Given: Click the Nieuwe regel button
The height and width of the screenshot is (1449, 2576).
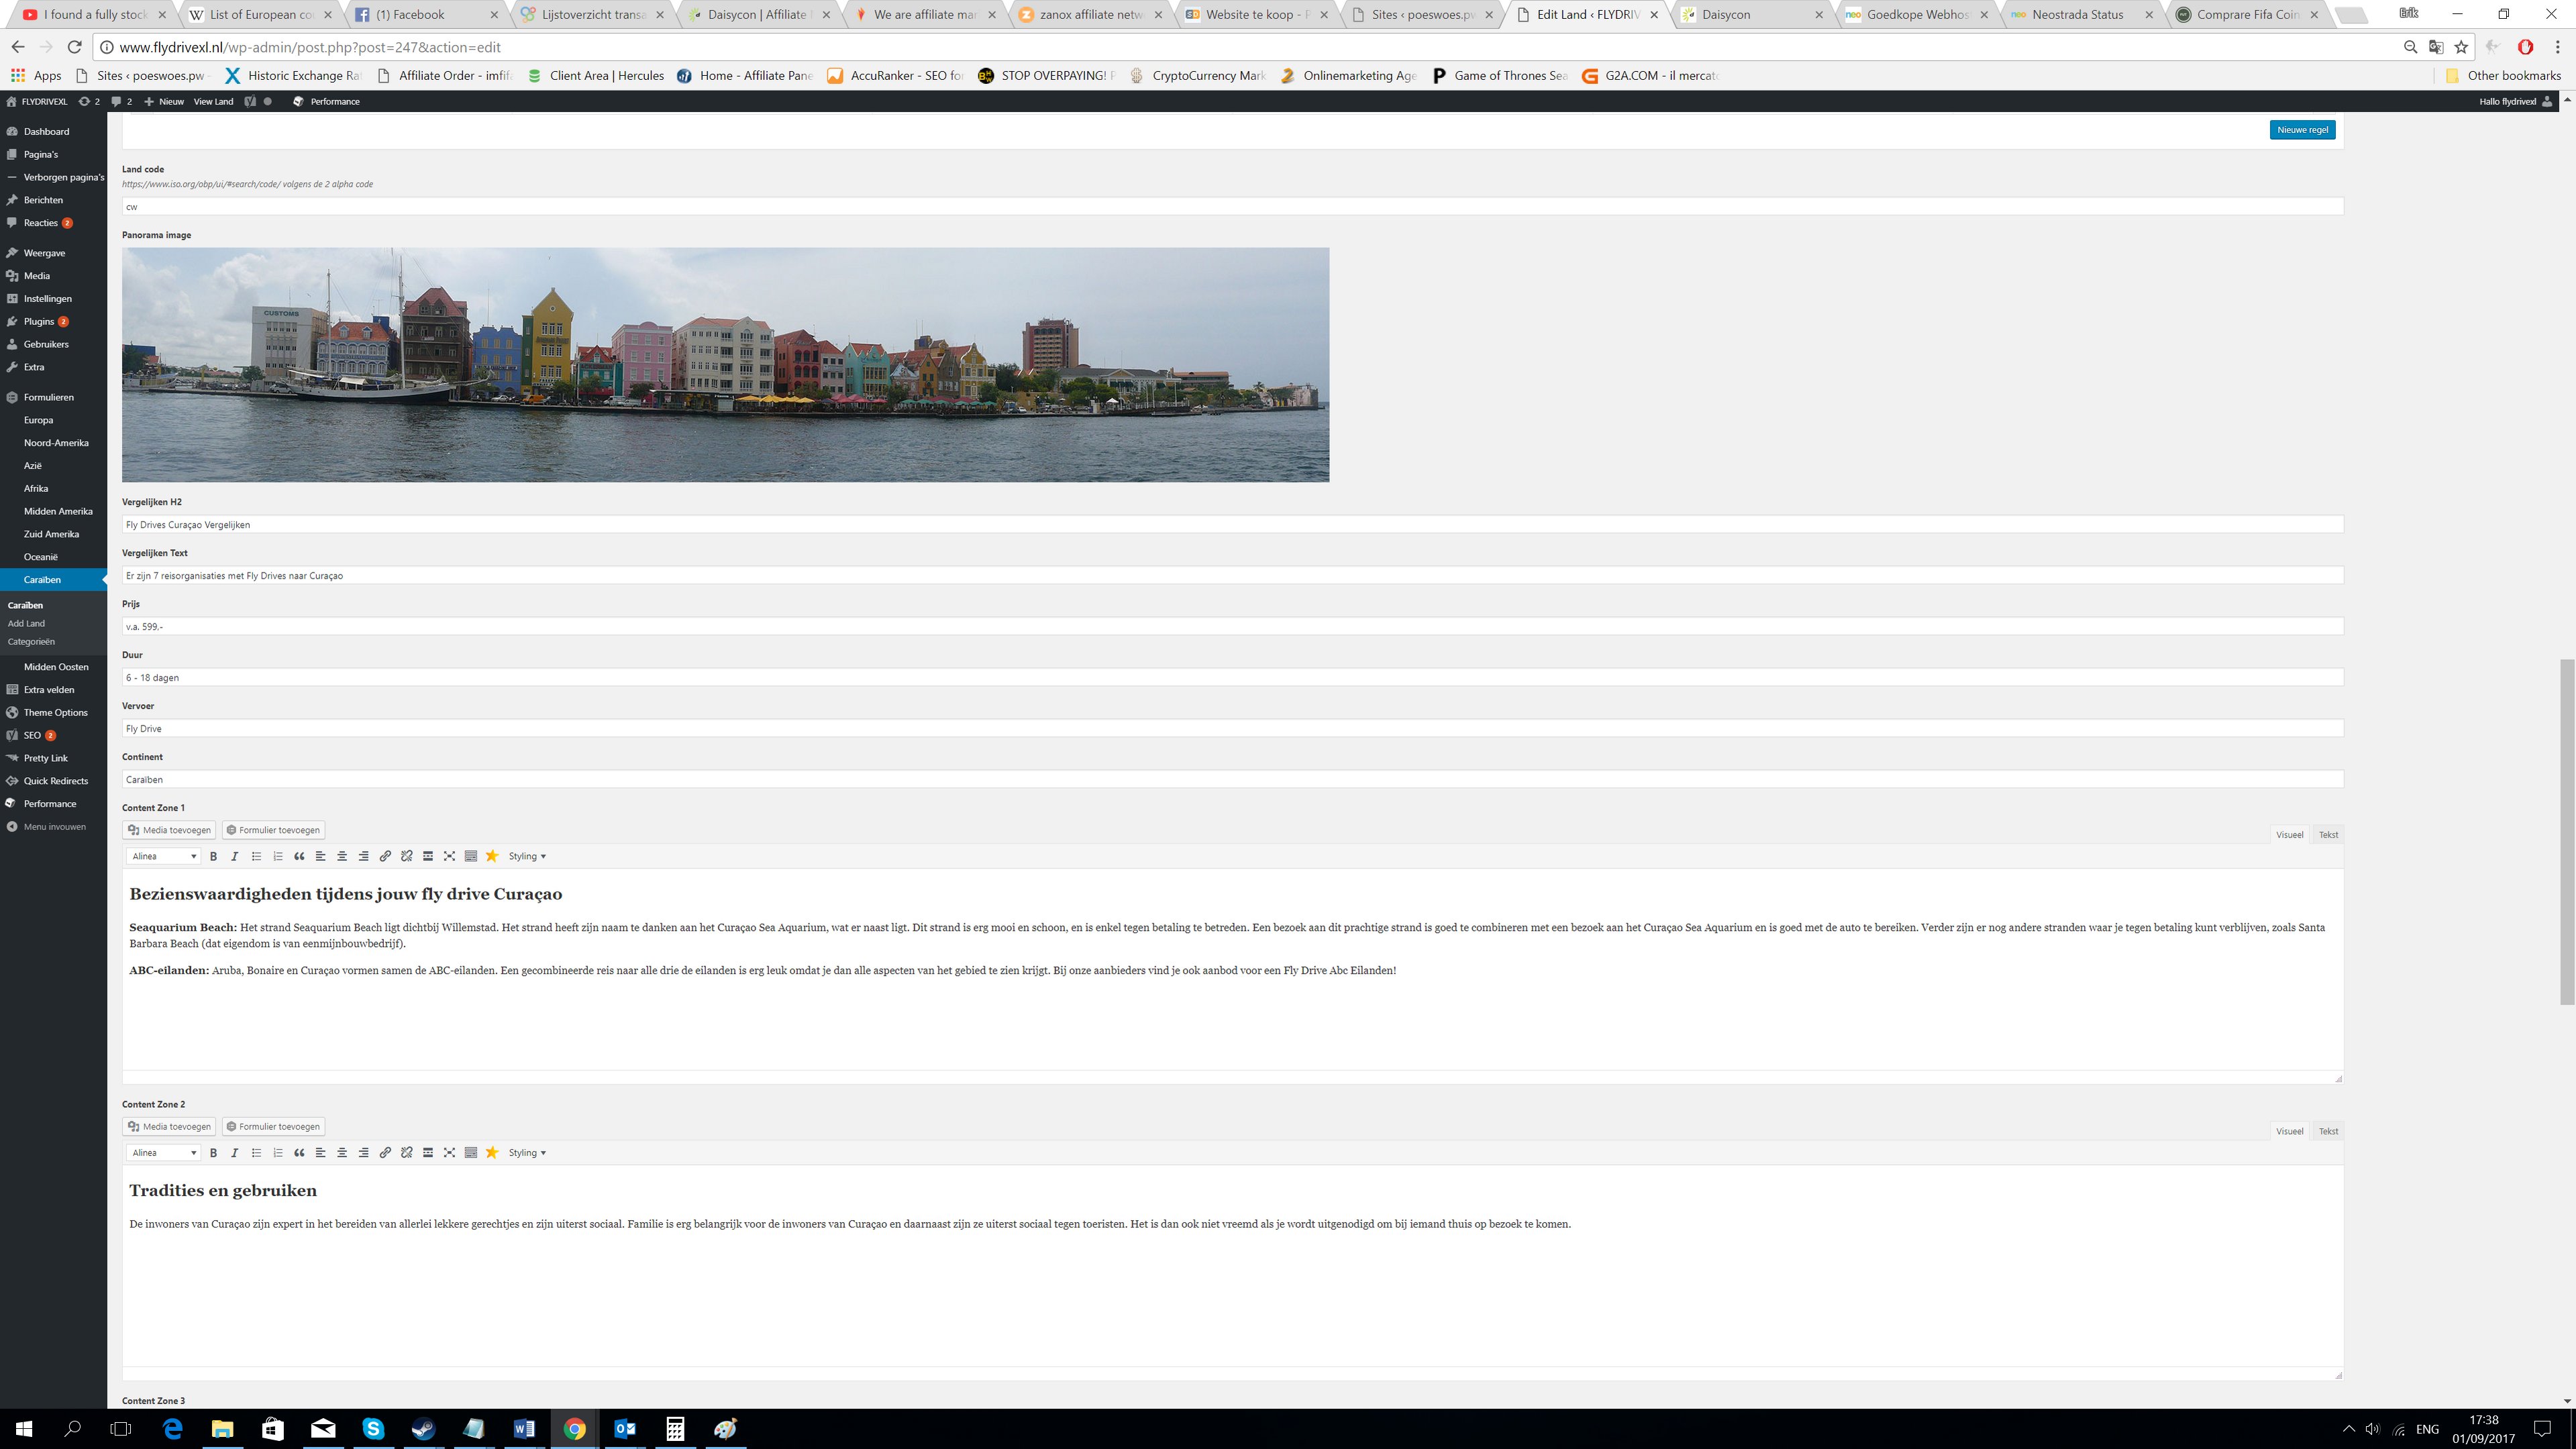Looking at the screenshot, I should (2302, 130).
